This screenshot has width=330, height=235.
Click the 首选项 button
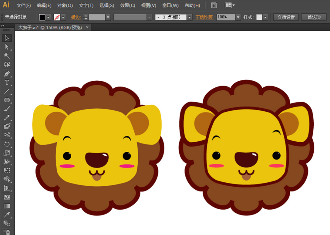(x=314, y=17)
